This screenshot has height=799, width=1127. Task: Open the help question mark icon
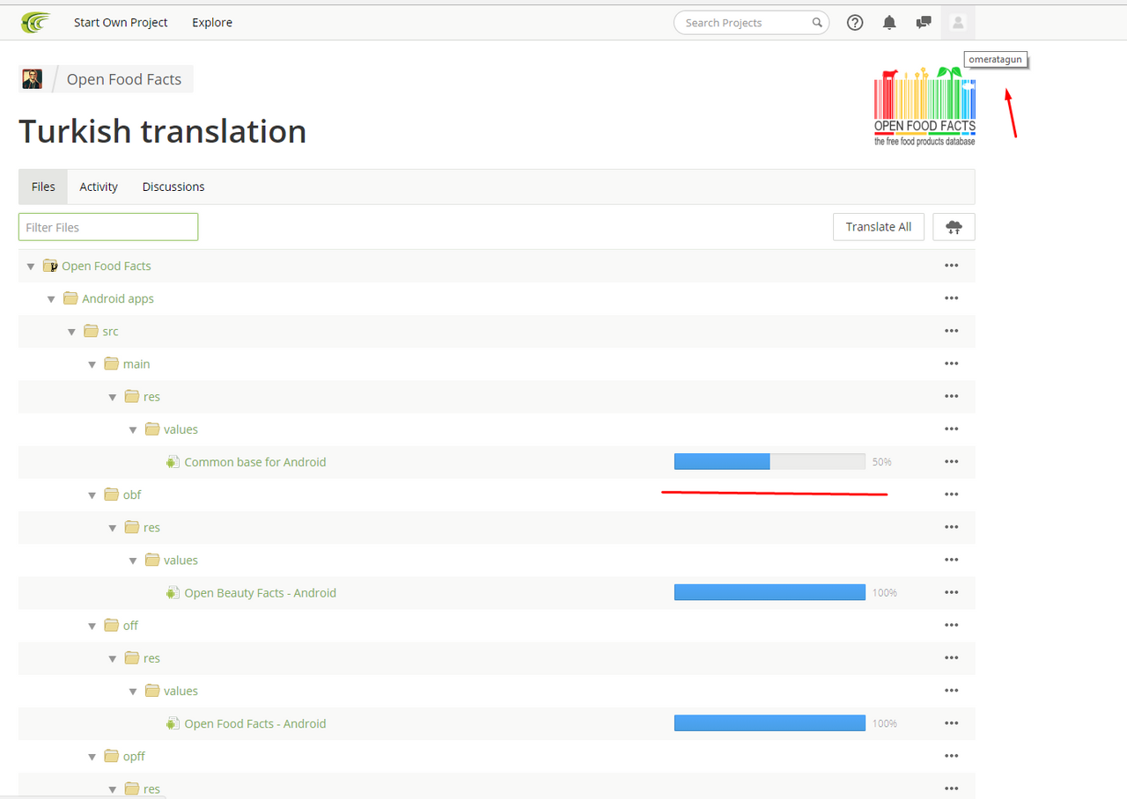[x=855, y=23]
